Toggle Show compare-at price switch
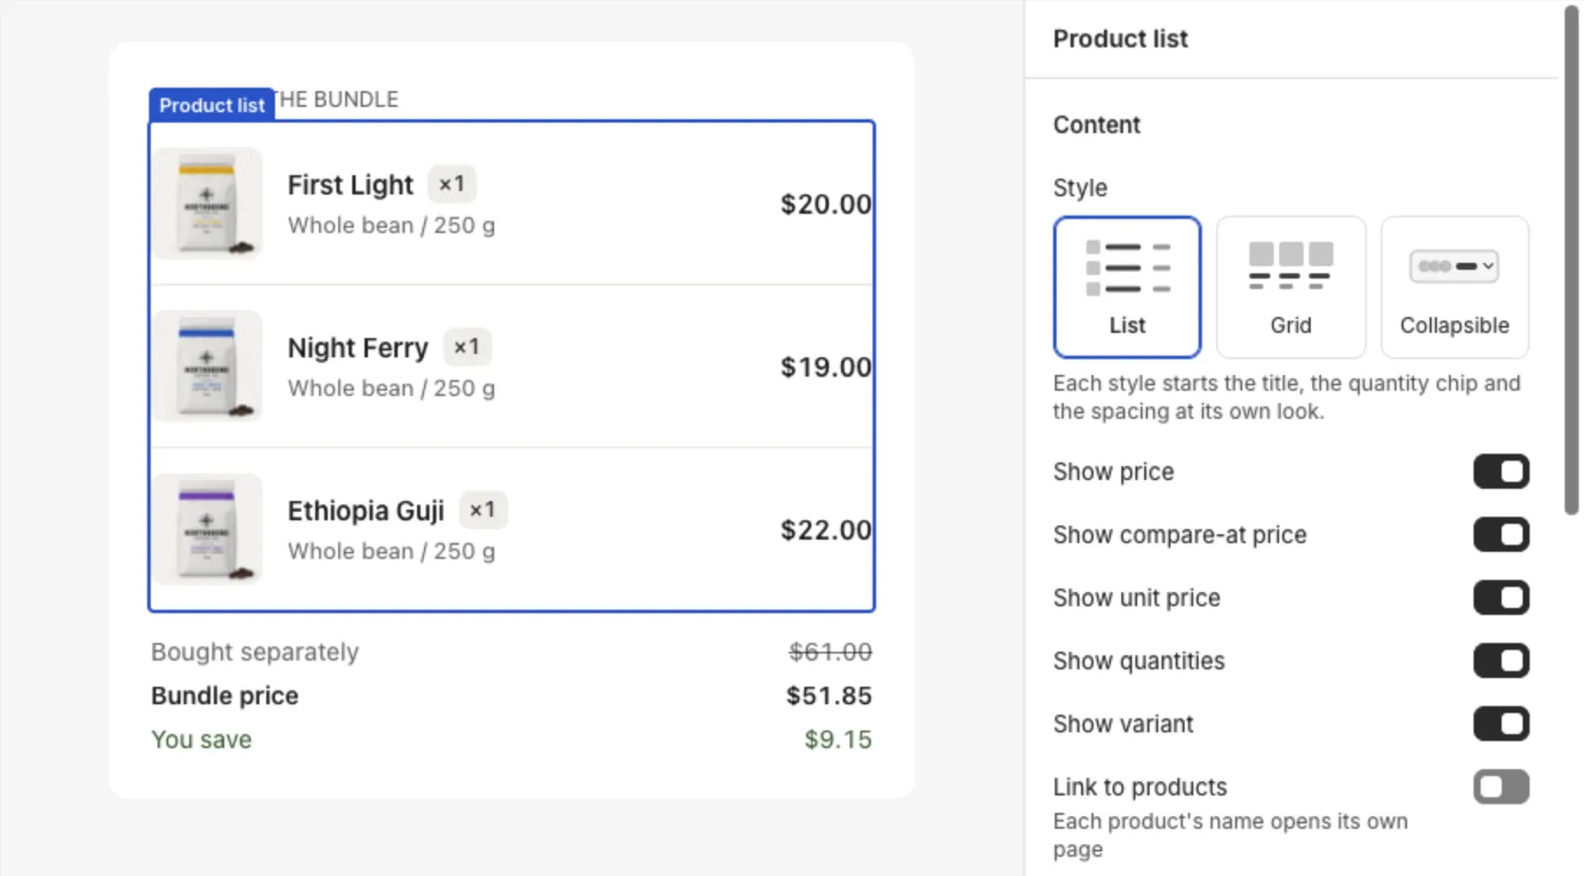The image size is (1584, 876). click(x=1501, y=534)
